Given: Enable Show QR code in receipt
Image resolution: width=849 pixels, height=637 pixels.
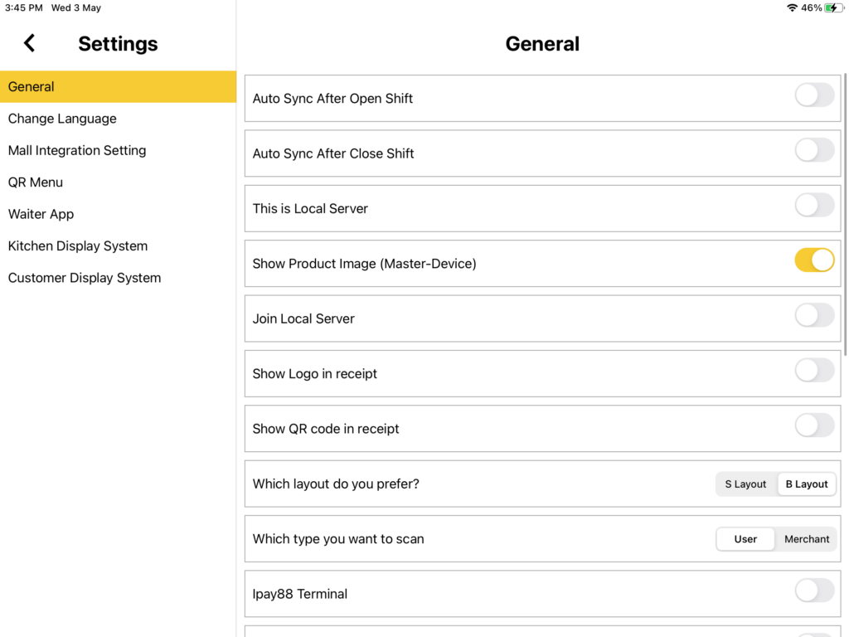Looking at the screenshot, I should 814,425.
